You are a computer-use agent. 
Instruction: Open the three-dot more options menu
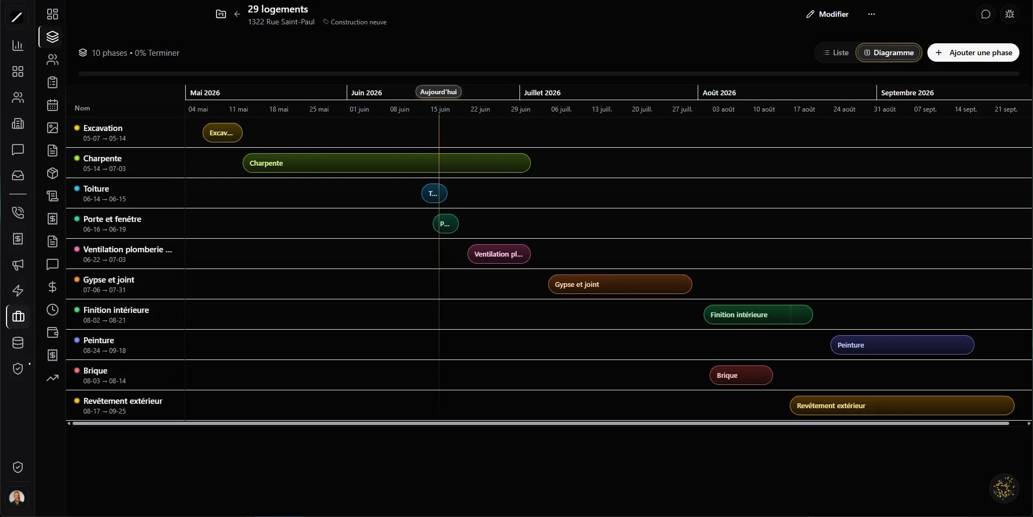(x=871, y=14)
